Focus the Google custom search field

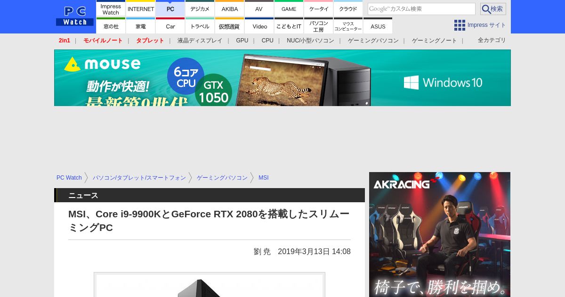point(421,9)
